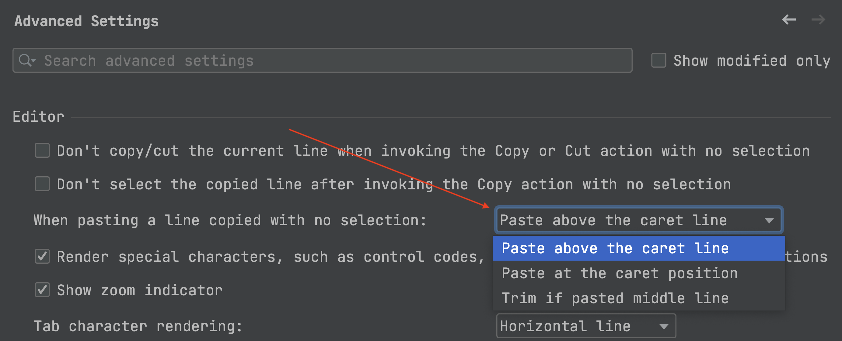Enable Show modified only checkbox
842x341 pixels.
pyautogui.click(x=658, y=61)
